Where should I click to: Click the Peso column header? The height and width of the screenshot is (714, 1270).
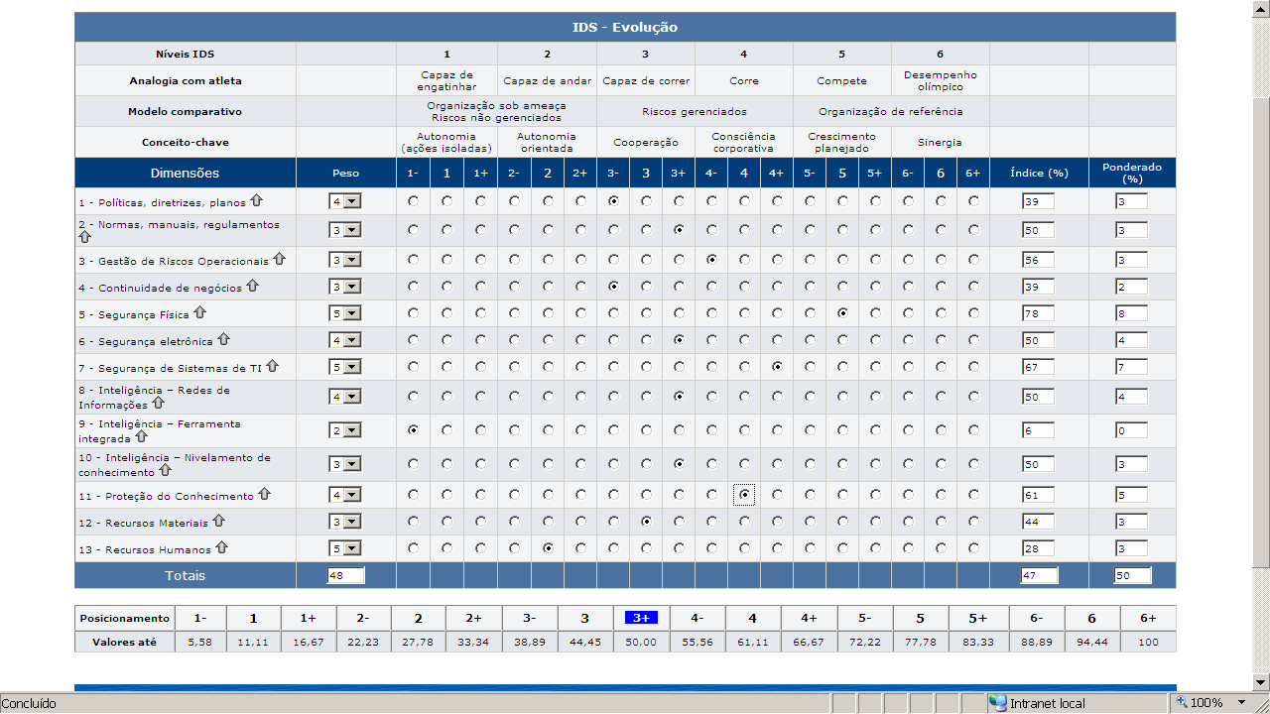345,173
